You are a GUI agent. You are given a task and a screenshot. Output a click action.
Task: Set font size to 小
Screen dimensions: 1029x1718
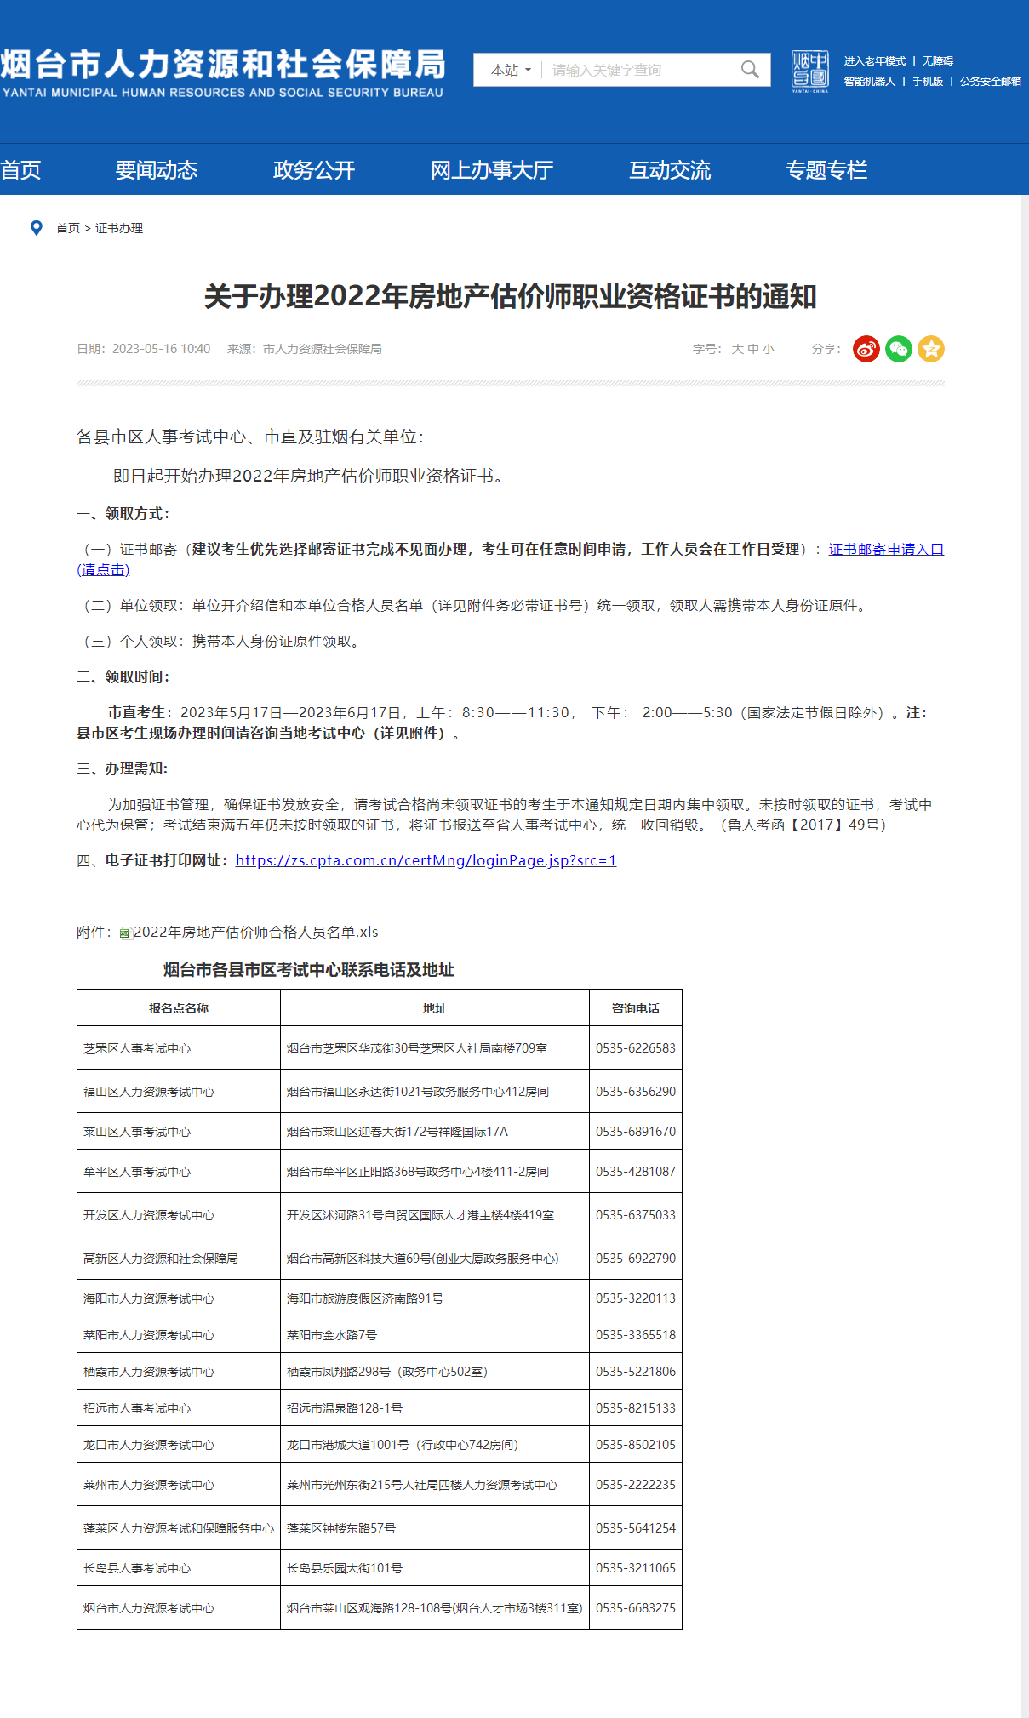tap(769, 349)
